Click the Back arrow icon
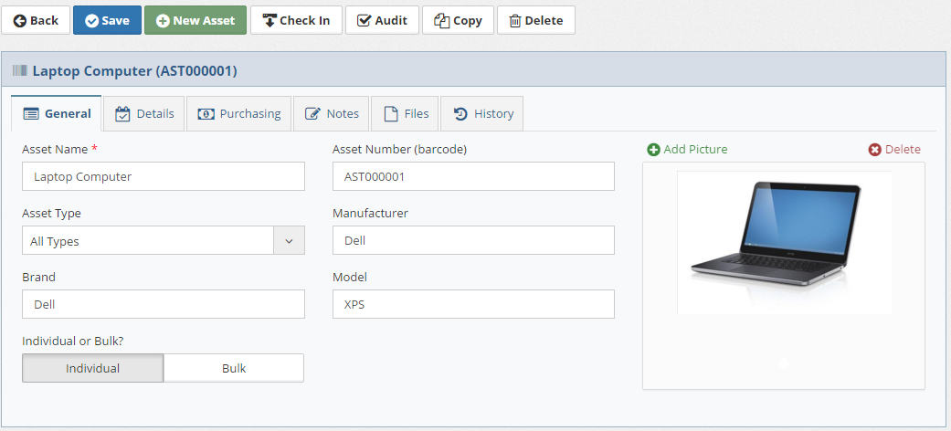Viewport: 951px width, 431px height. pos(19,21)
